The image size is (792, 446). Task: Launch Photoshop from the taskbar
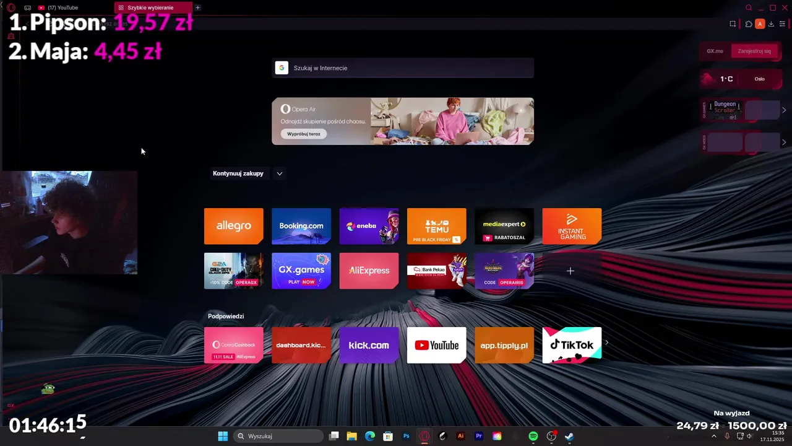coord(407,436)
